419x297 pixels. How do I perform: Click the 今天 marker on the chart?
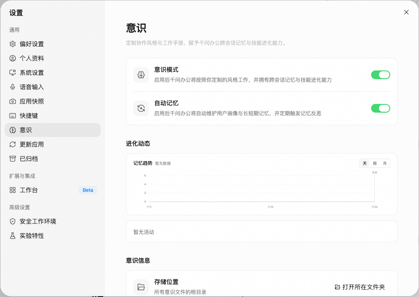(x=375, y=173)
